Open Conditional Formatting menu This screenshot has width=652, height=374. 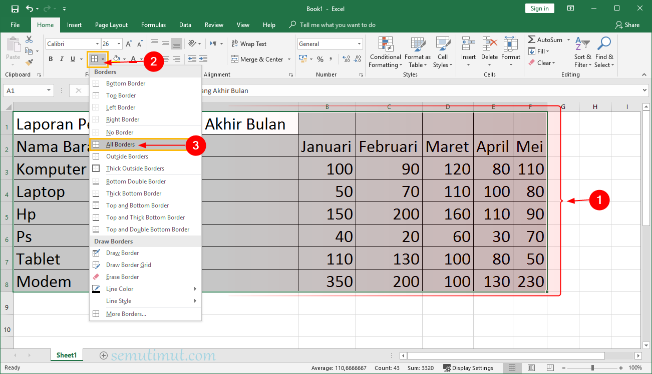(385, 52)
